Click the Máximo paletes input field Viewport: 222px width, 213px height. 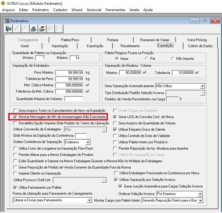pyautogui.click(x=75, y=58)
